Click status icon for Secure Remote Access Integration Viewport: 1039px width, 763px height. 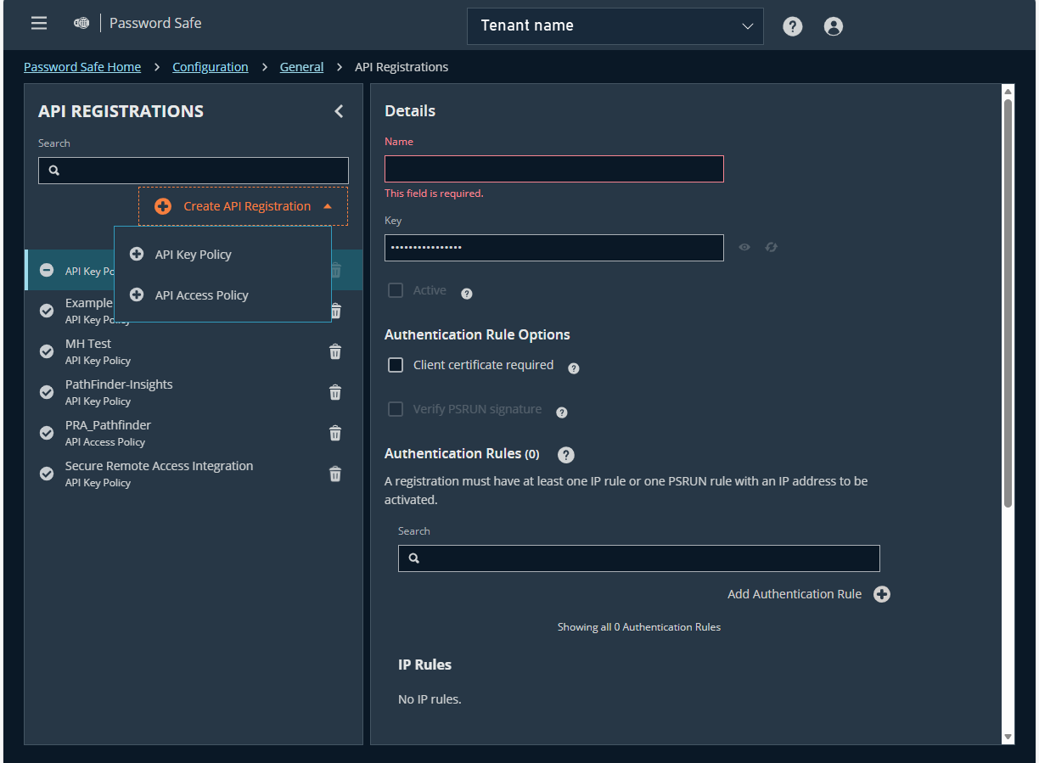coord(48,474)
